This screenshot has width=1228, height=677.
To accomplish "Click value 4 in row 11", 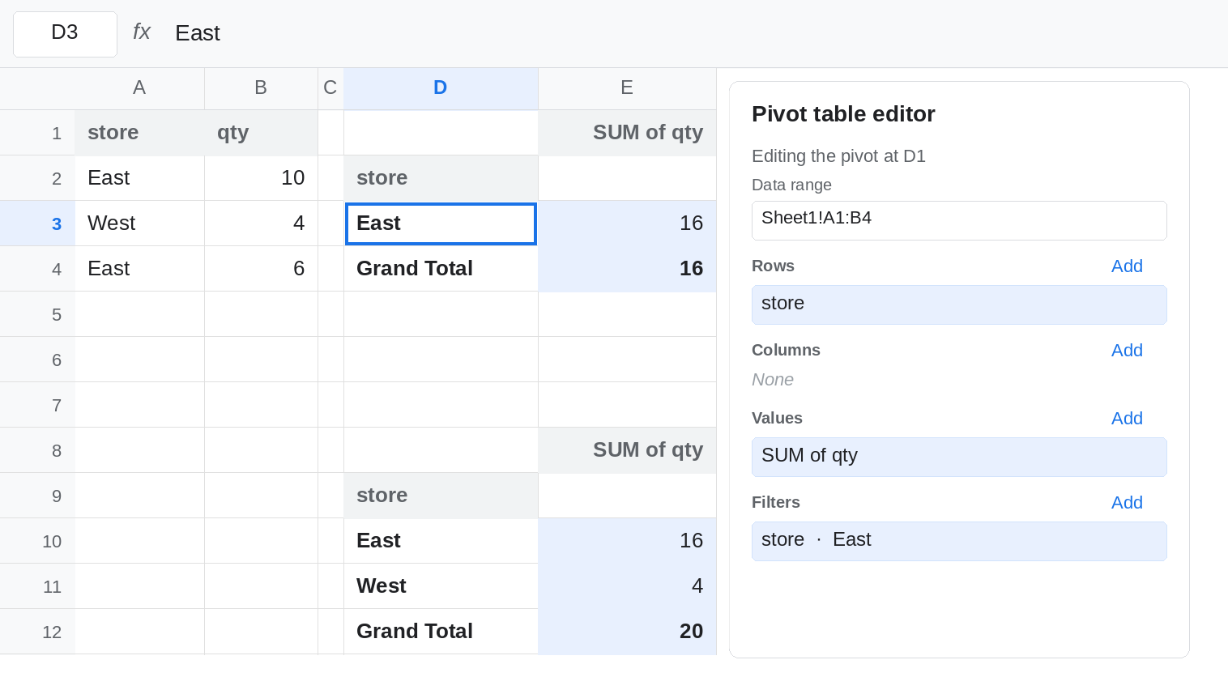I will point(627,586).
